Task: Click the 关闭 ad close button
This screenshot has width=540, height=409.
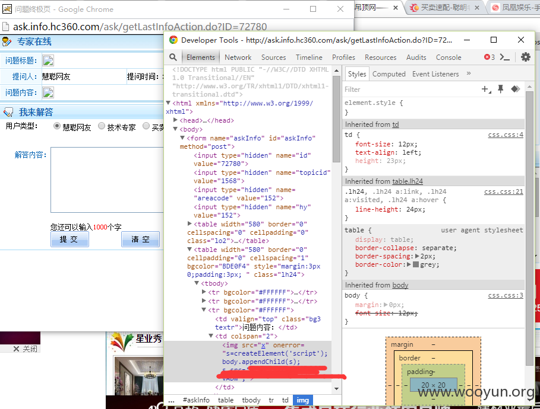Action: (25, 349)
